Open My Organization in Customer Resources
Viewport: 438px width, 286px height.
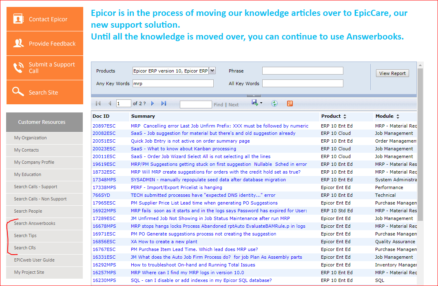click(x=44, y=138)
